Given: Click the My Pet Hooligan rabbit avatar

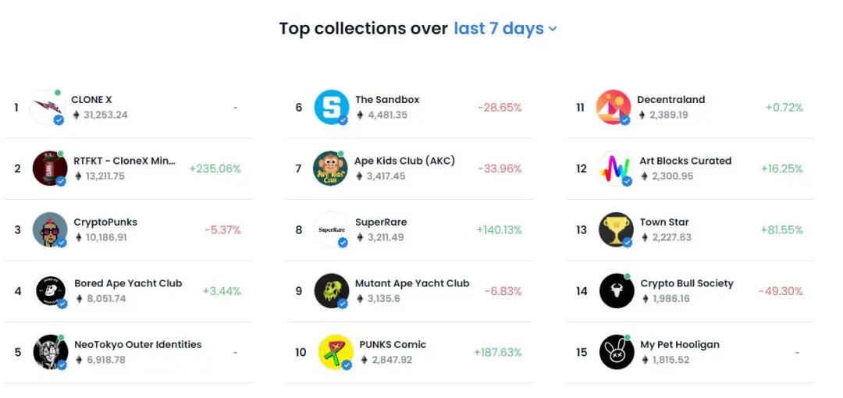Looking at the screenshot, I should 616,352.
